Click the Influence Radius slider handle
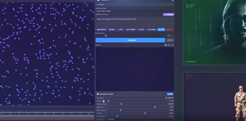This screenshot has height=121, width=246. (x=122, y=104)
